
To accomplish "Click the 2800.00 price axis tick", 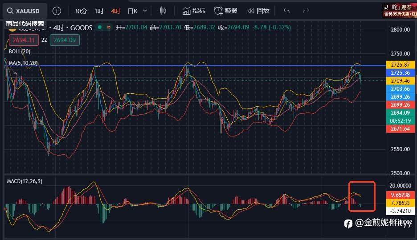I will [400, 30].
